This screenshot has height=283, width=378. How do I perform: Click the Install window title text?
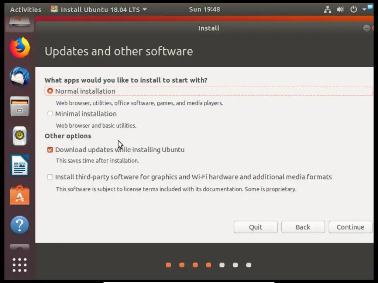point(209,28)
